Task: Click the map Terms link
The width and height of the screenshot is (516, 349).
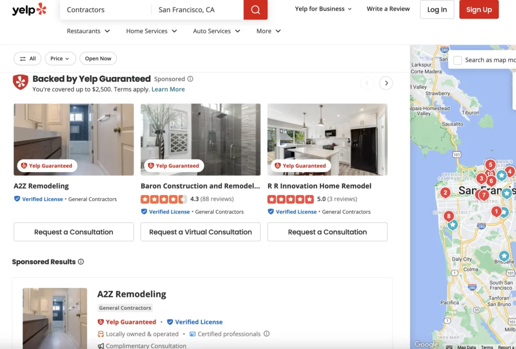Action: pyautogui.click(x=487, y=347)
